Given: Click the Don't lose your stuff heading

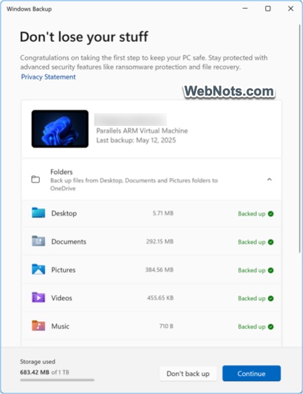Looking at the screenshot, I should coord(84,37).
